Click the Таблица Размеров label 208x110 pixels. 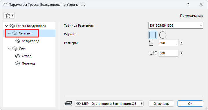[79, 25]
